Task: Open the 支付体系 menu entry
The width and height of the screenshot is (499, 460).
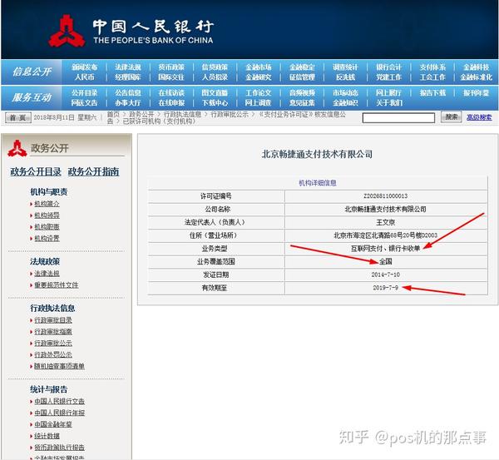Action: pos(432,67)
